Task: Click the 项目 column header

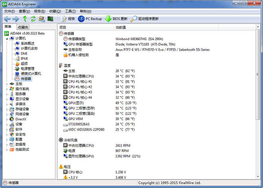Action: tap(86, 27)
